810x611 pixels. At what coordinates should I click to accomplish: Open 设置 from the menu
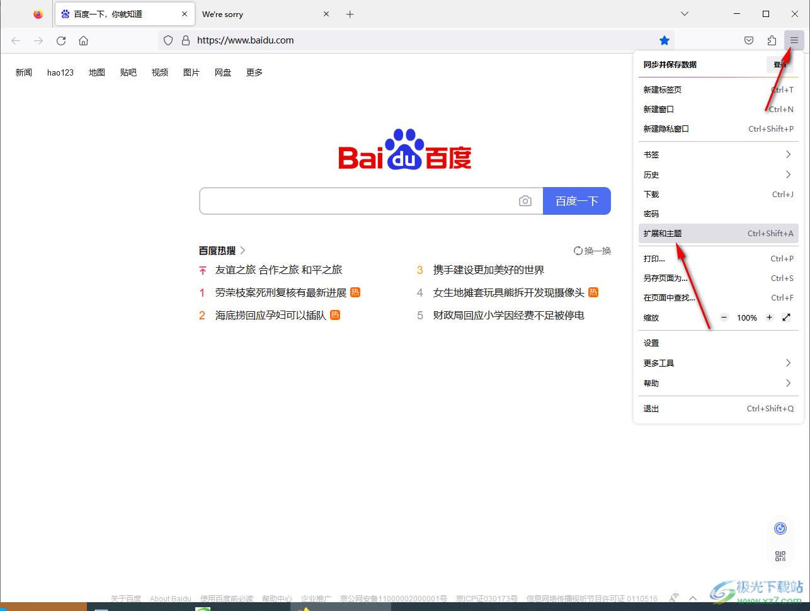pos(718,343)
